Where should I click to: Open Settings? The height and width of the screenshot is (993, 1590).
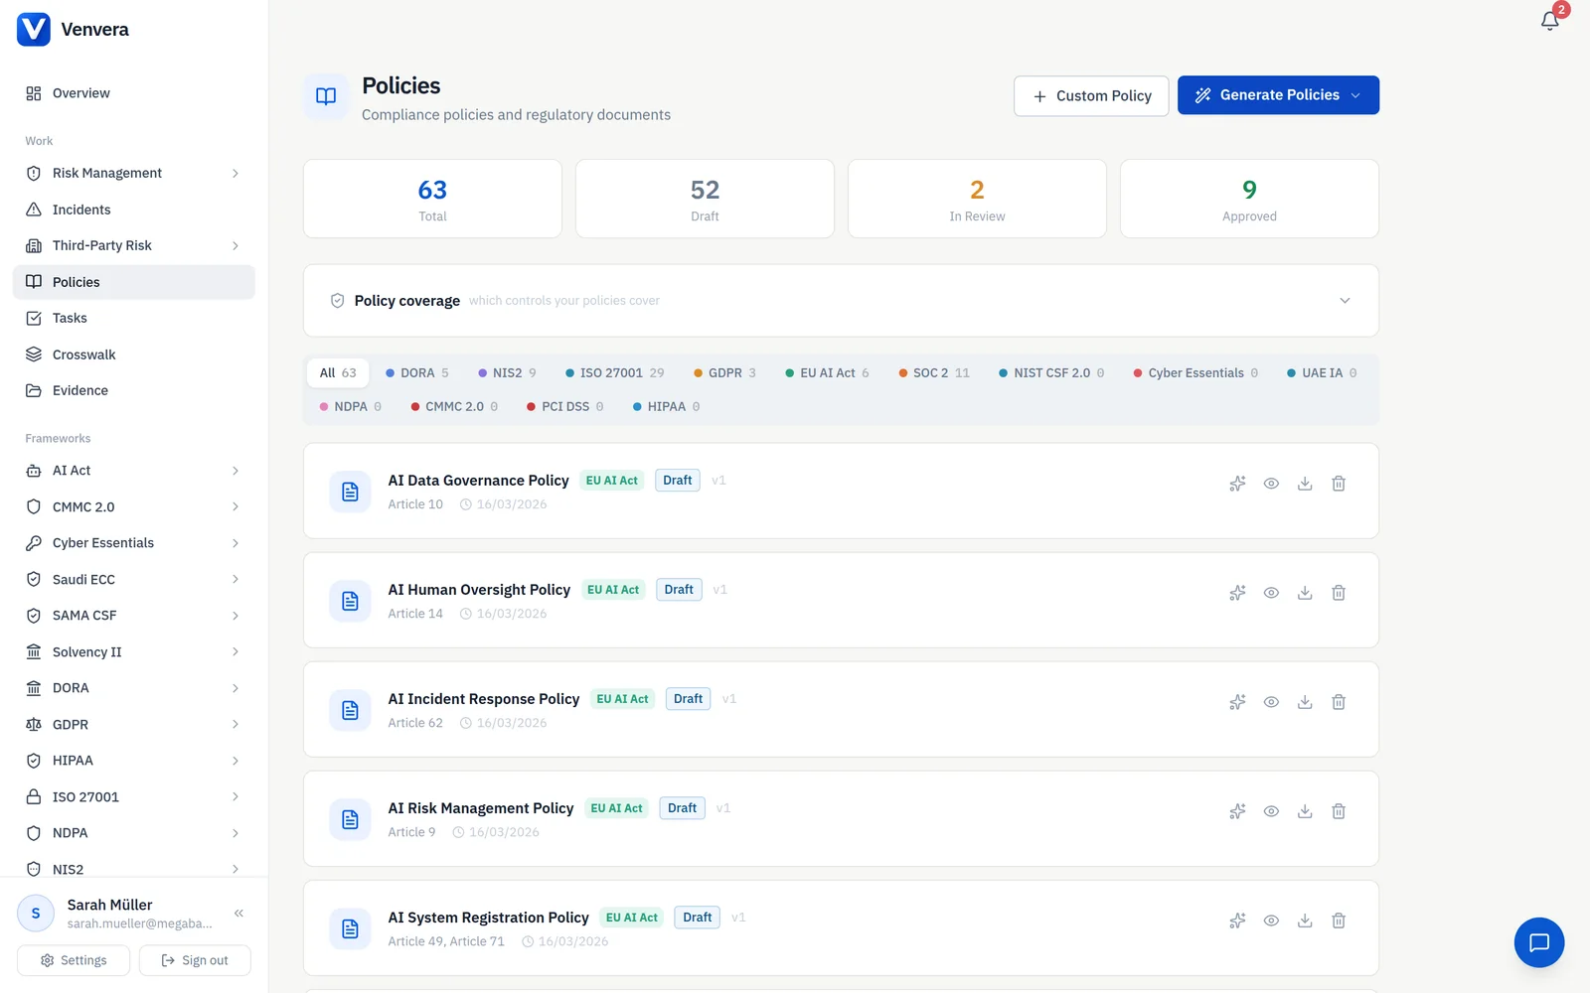click(74, 960)
